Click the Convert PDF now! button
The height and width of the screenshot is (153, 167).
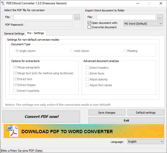click(41, 116)
